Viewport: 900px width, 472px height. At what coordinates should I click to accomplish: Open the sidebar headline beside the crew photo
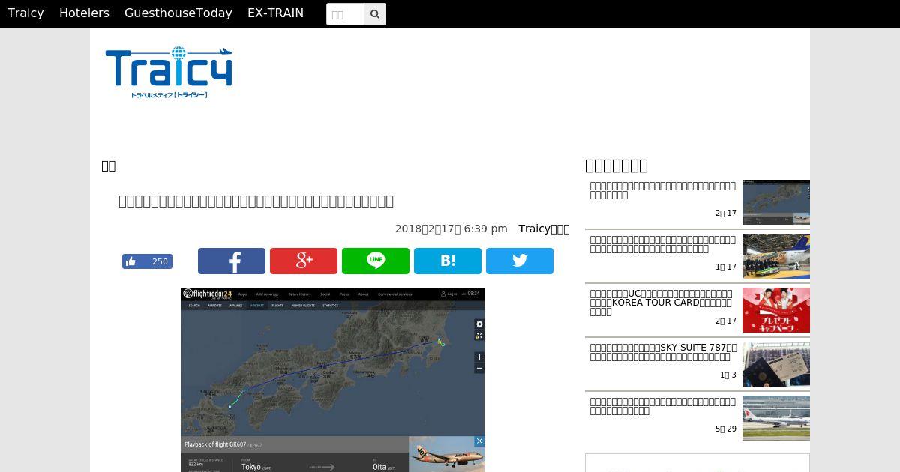tap(663, 244)
